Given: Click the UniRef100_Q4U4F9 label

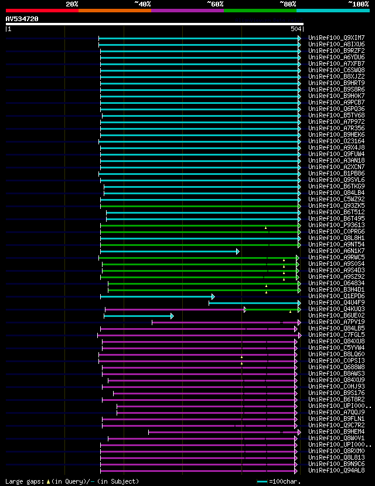Looking at the screenshot, I should coord(336,302).
